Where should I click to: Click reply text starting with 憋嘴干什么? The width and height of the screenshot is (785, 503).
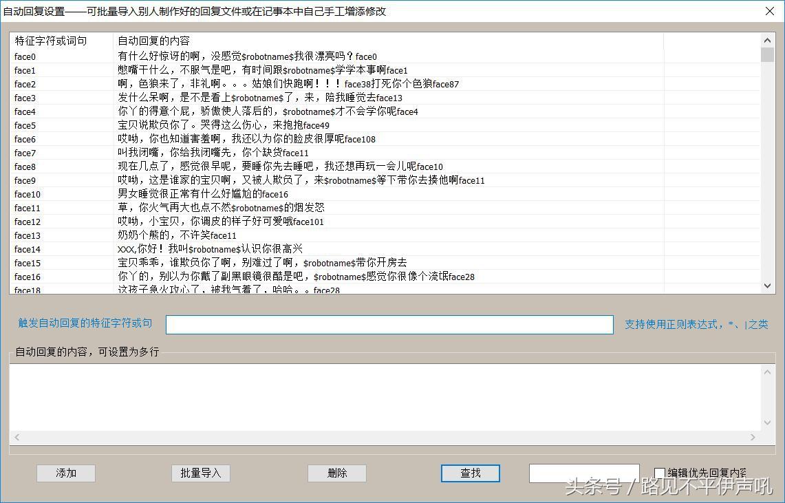(x=263, y=71)
